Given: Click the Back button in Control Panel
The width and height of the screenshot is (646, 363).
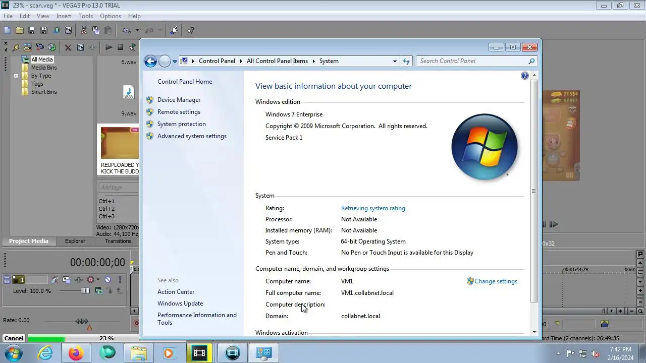Looking at the screenshot, I should click(150, 61).
